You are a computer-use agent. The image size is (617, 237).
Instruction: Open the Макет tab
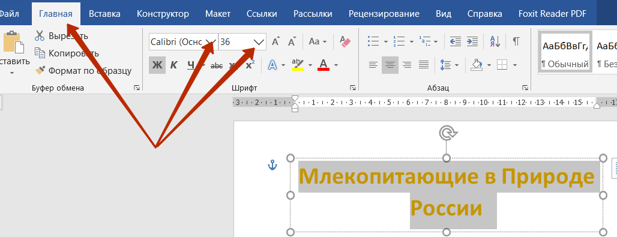pos(218,14)
